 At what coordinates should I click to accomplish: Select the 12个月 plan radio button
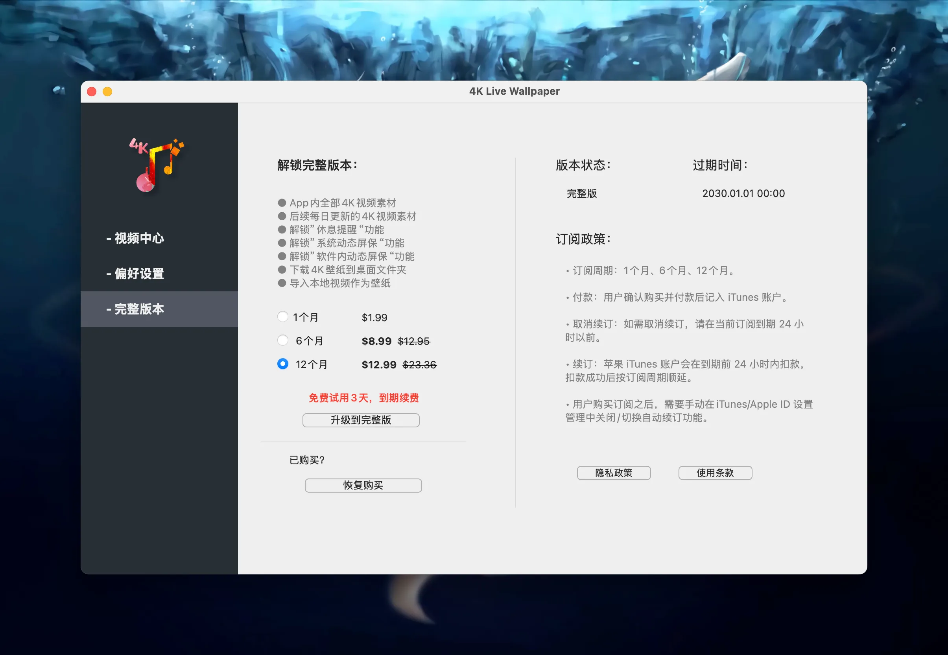click(282, 364)
